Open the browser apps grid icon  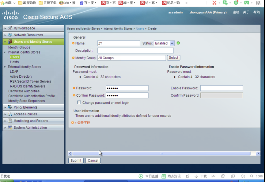[x=258, y=3]
